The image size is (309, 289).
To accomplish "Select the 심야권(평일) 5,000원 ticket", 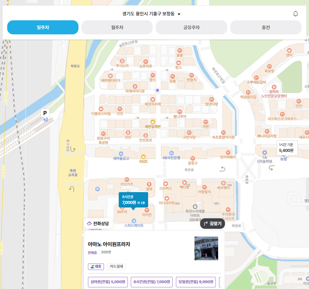I will pos(108,282).
